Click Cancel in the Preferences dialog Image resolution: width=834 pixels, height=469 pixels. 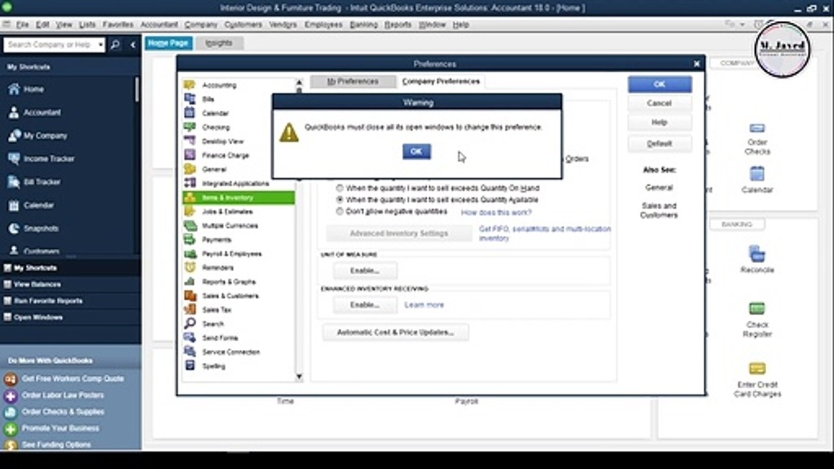(659, 103)
